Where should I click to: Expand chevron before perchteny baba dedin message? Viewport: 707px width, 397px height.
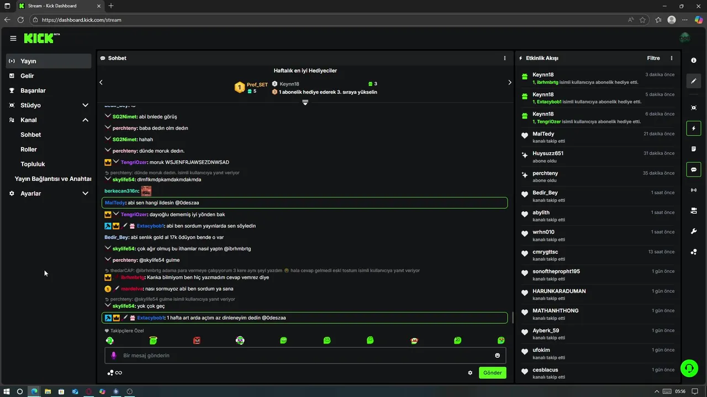click(108, 128)
